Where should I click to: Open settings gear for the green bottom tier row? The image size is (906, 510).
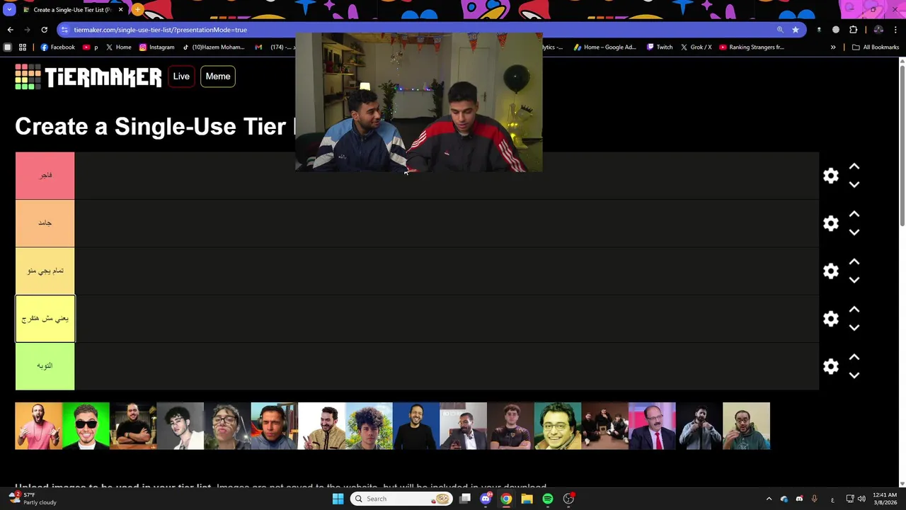click(831, 366)
